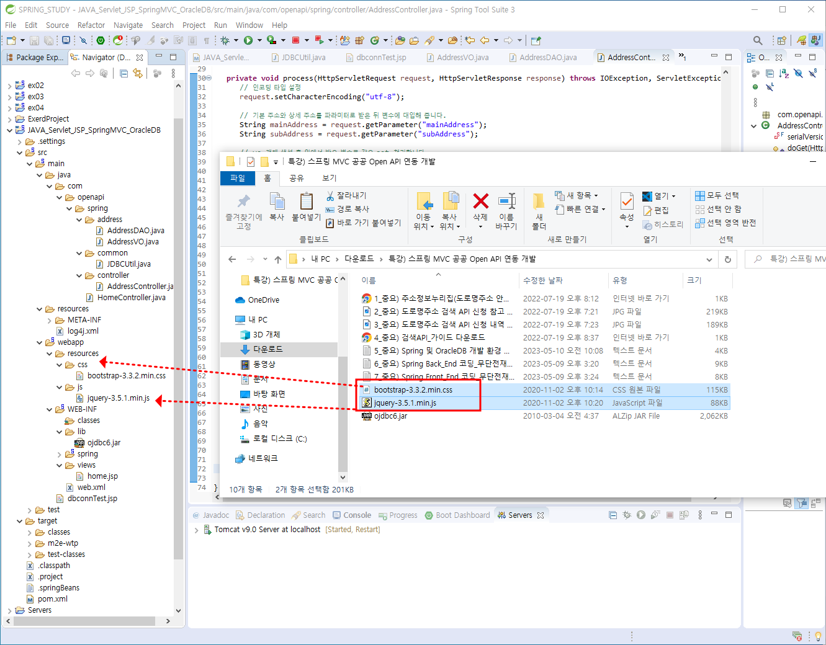Switch to the Package Explorer tab
The width and height of the screenshot is (826, 645).
(35, 57)
